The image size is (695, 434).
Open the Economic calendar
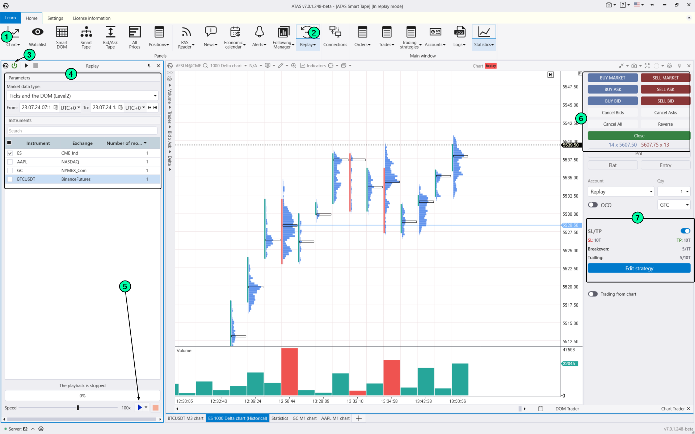235,36
